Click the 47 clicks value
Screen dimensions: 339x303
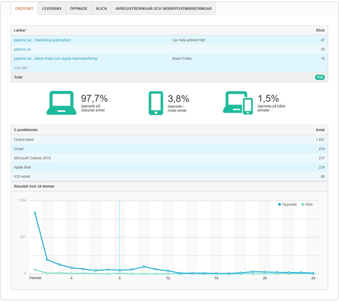(323, 40)
